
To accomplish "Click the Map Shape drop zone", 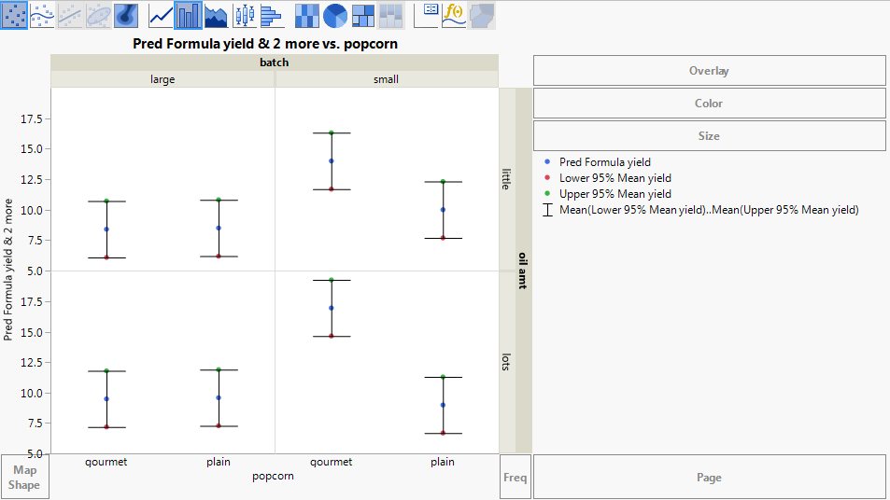I will click(x=25, y=478).
